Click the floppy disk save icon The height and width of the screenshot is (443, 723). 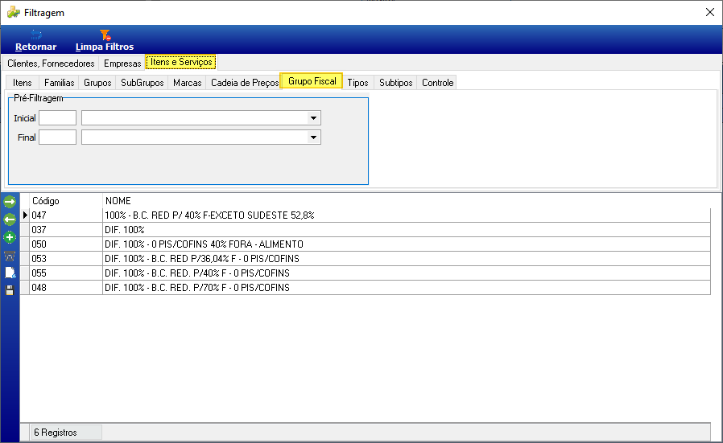click(10, 290)
